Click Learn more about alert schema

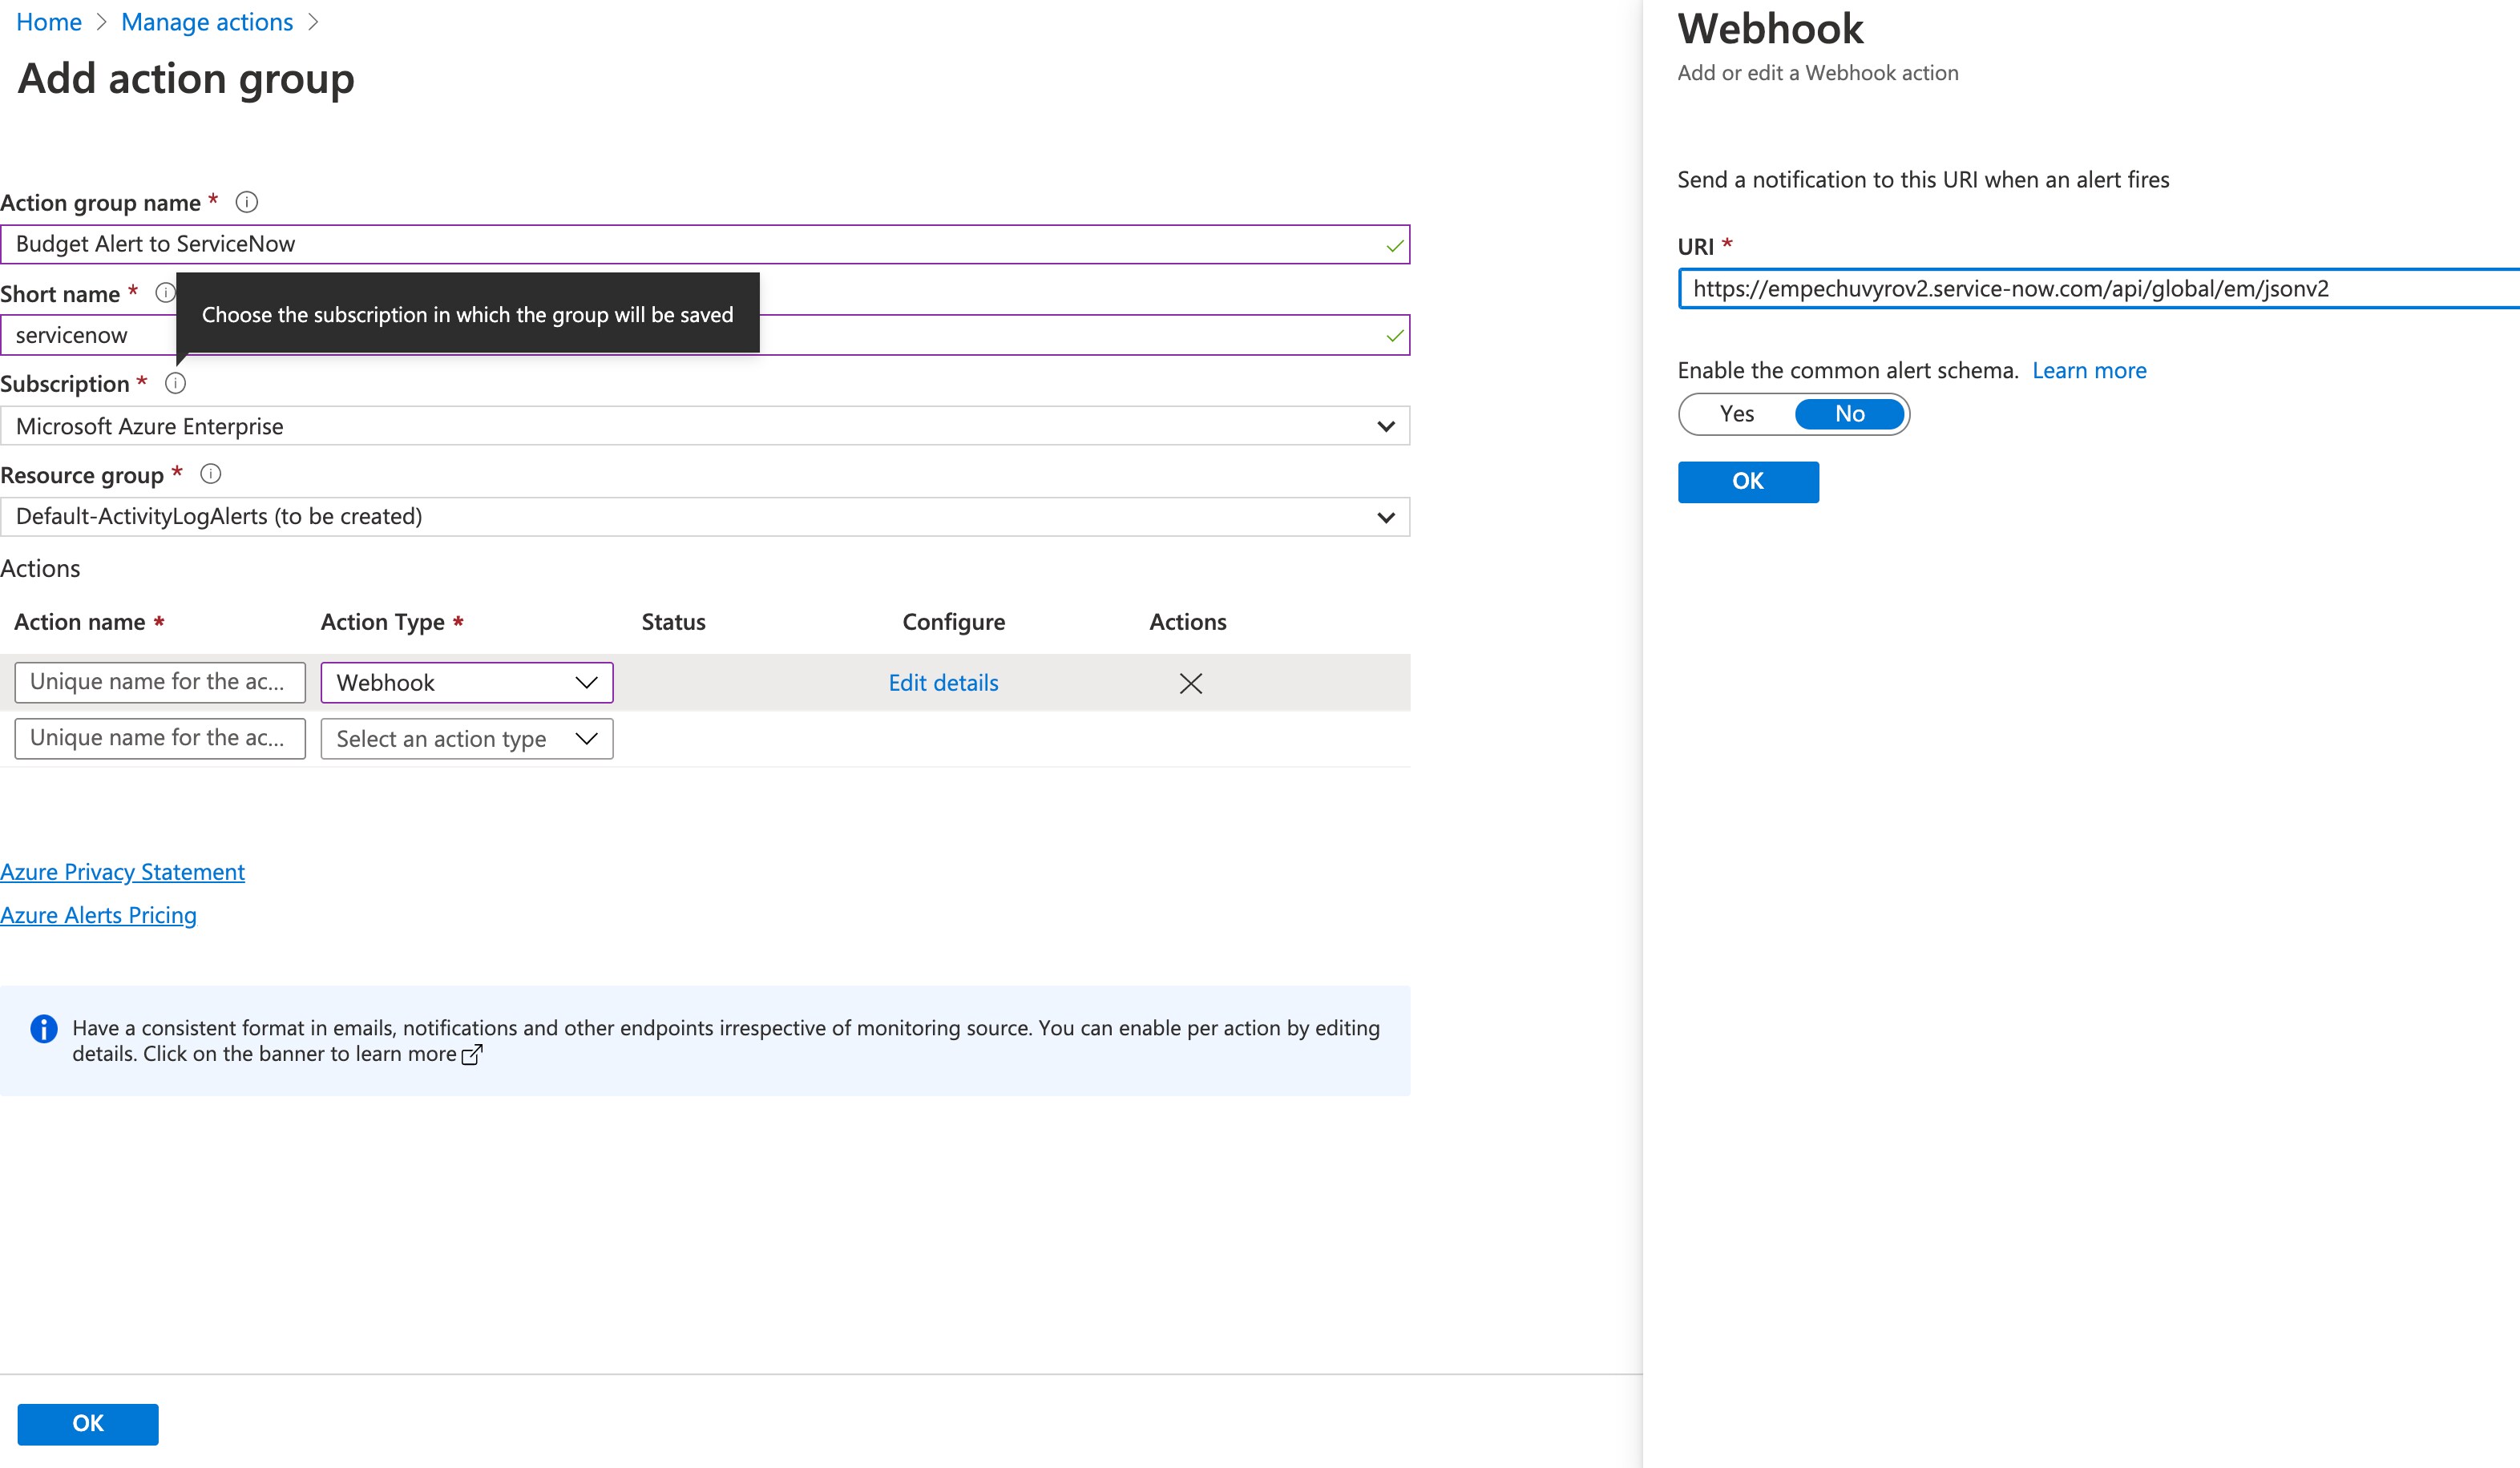(2089, 371)
